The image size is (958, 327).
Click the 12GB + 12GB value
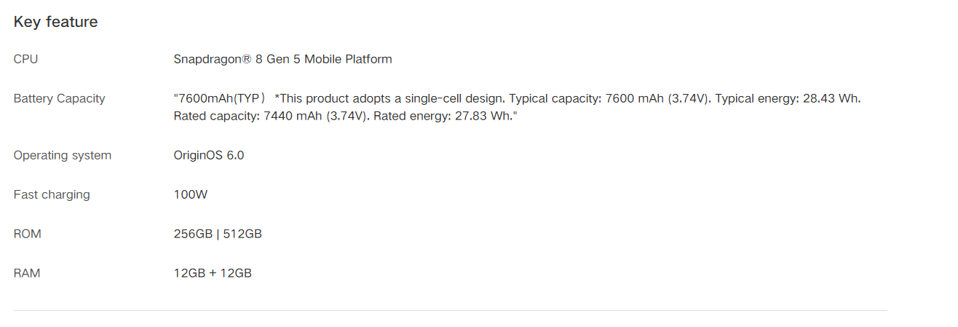coord(213,273)
